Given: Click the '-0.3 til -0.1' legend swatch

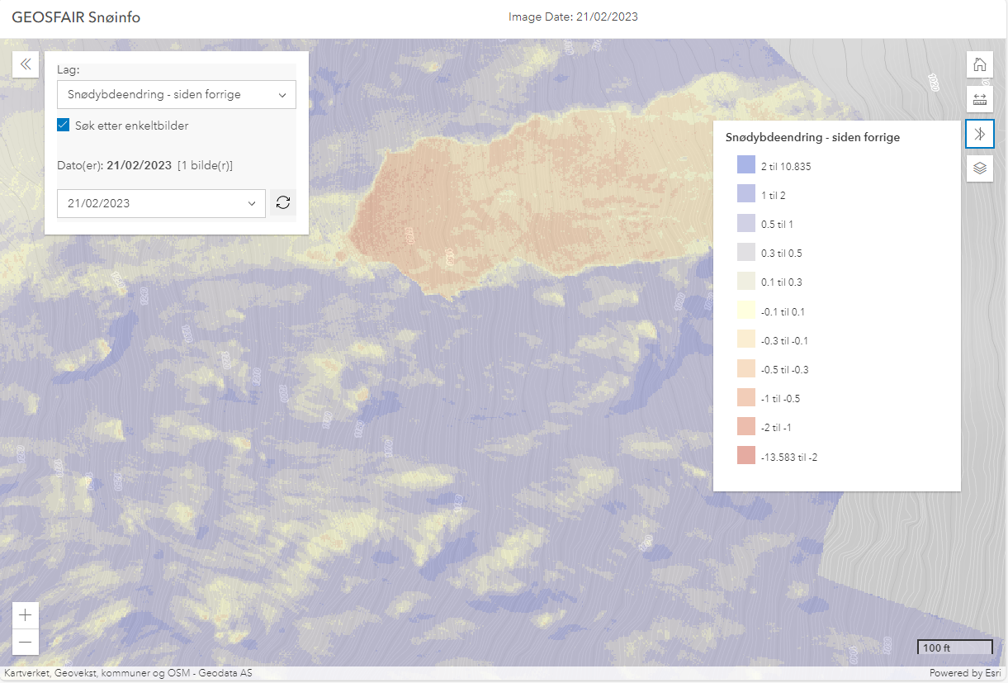Looking at the screenshot, I should 746,340.
